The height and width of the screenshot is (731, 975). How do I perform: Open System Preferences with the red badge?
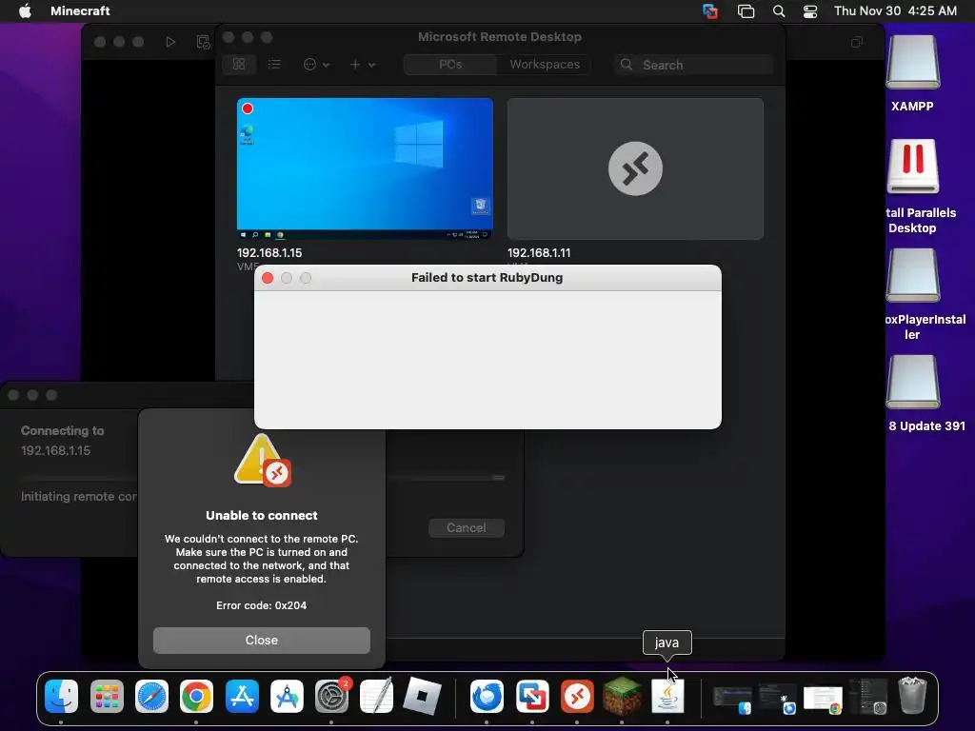click(331, 696)
